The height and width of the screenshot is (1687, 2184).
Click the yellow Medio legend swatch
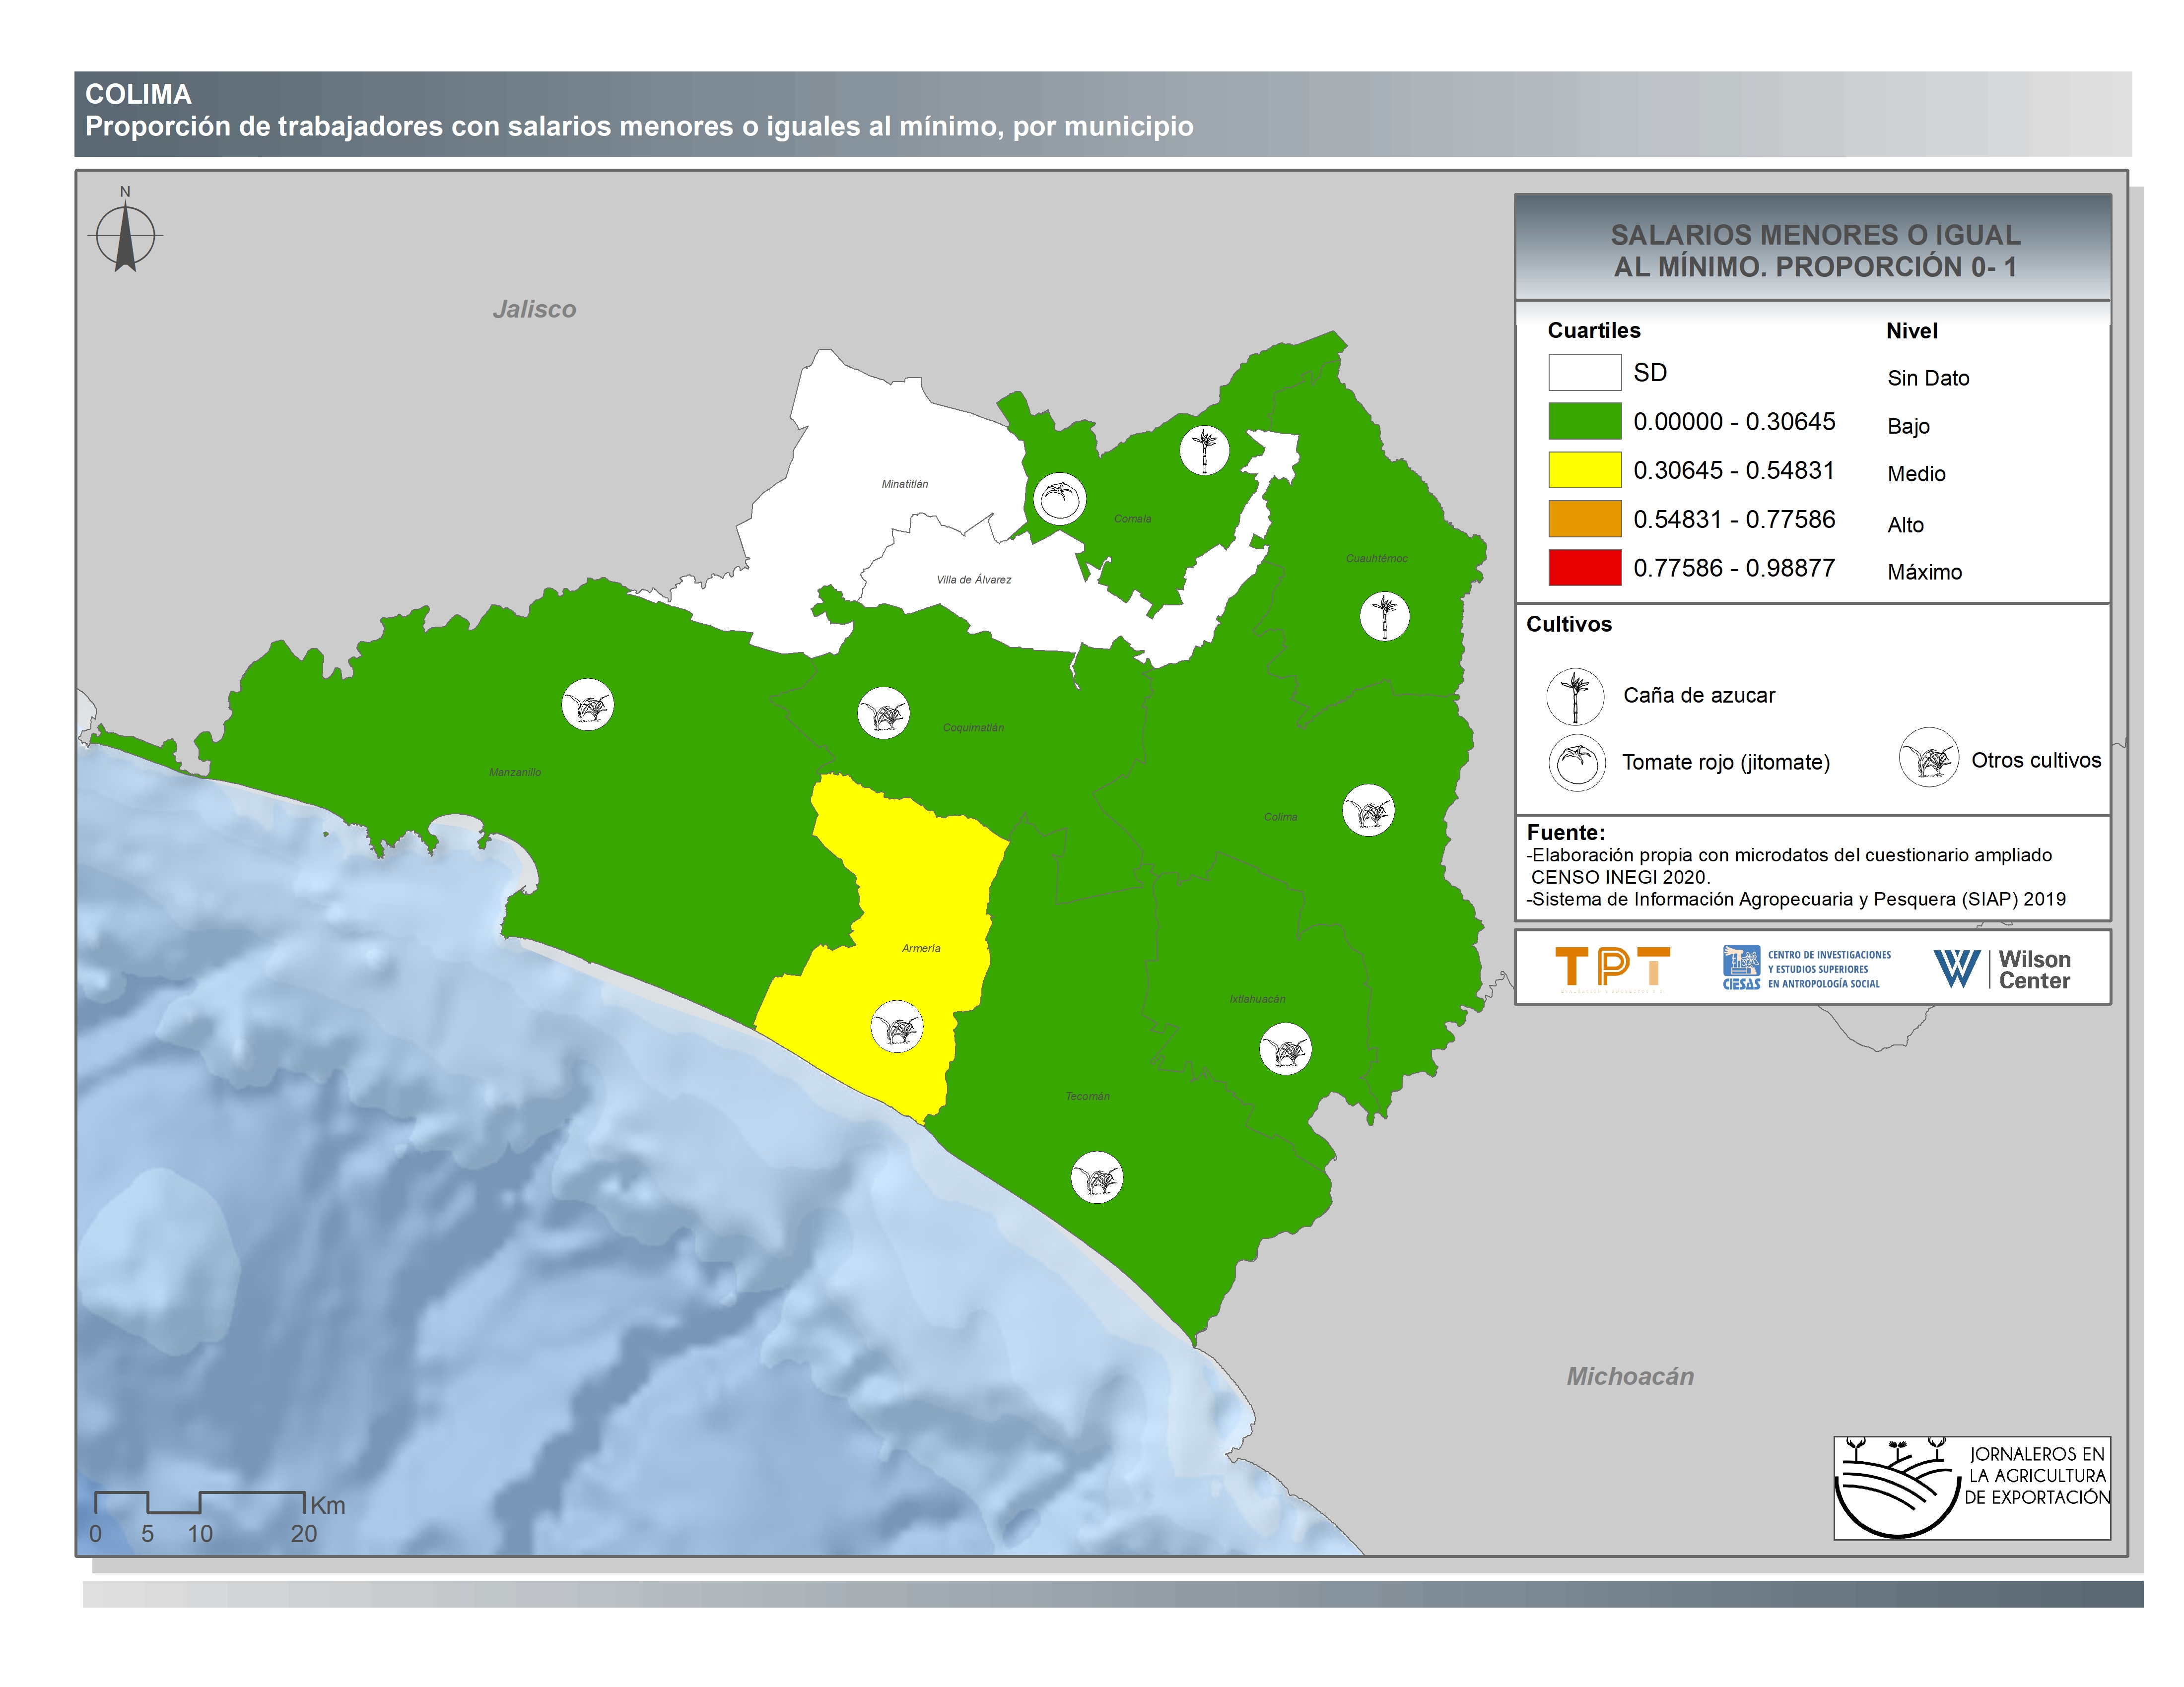pos(1584,470)
